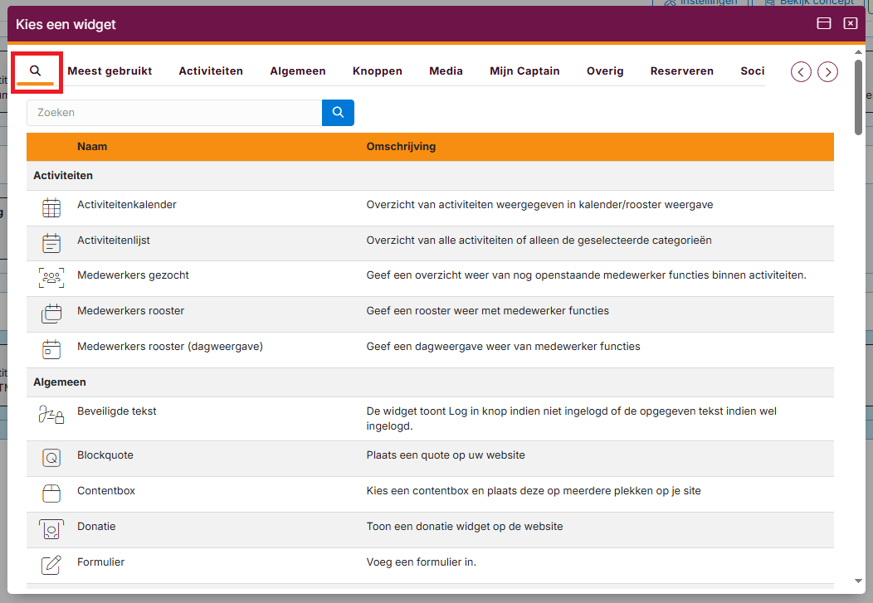Open the Knoppen category tab

(378, 71)
